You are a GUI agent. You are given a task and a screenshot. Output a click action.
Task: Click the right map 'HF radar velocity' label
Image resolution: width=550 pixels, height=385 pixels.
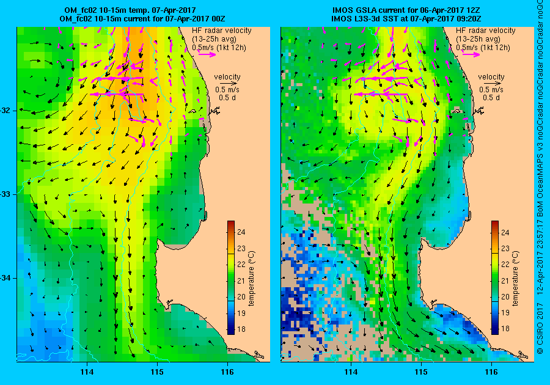point(486,31)
